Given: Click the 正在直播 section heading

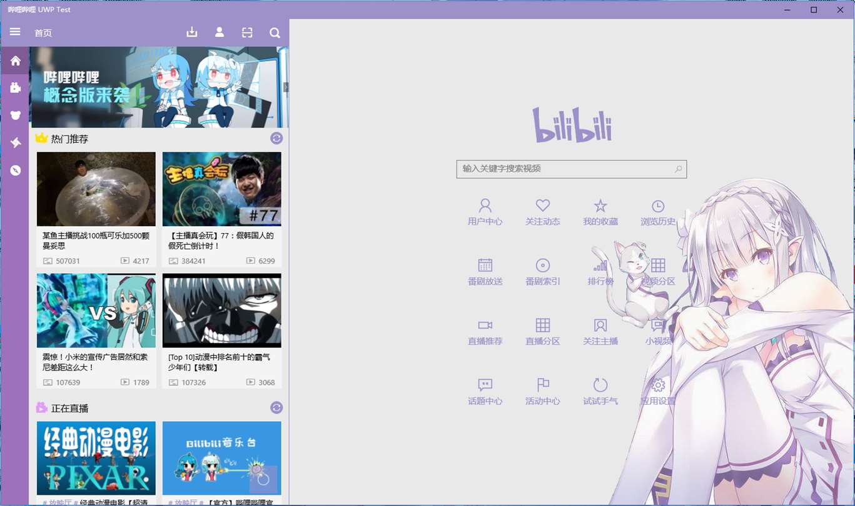Looking at the screenshot, I should 69,408.
